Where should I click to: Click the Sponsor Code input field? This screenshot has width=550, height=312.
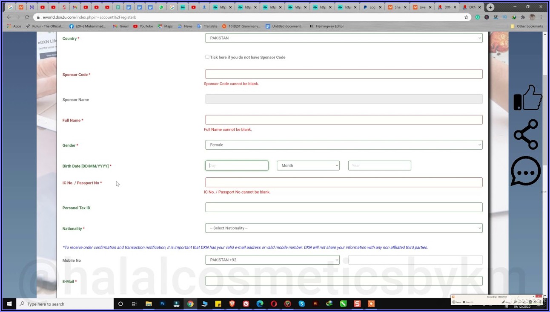pyautogui.click(x=344, y=74)
